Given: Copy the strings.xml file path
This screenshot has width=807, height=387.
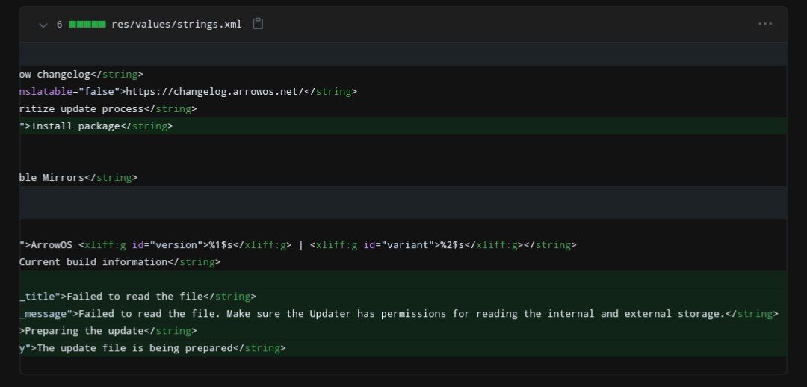Looking at the screenshot, I should pyautogui.click(x=258, y=24).
